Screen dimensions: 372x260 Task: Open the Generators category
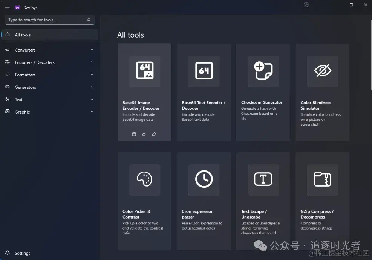click(x=50, y=87)
